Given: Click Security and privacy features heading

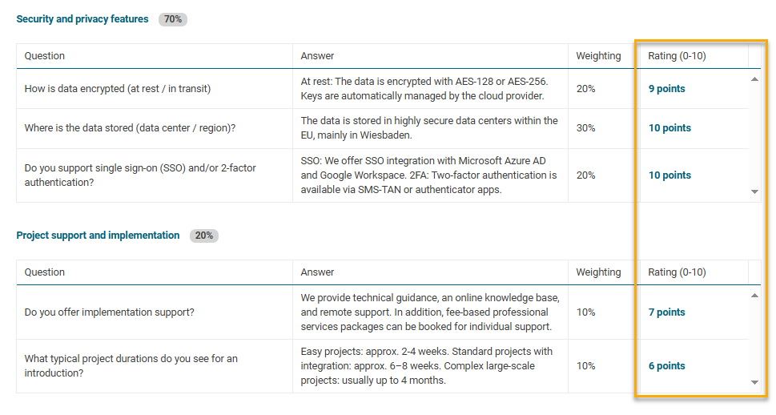Looking at the screenshot, I should [82, 19].
